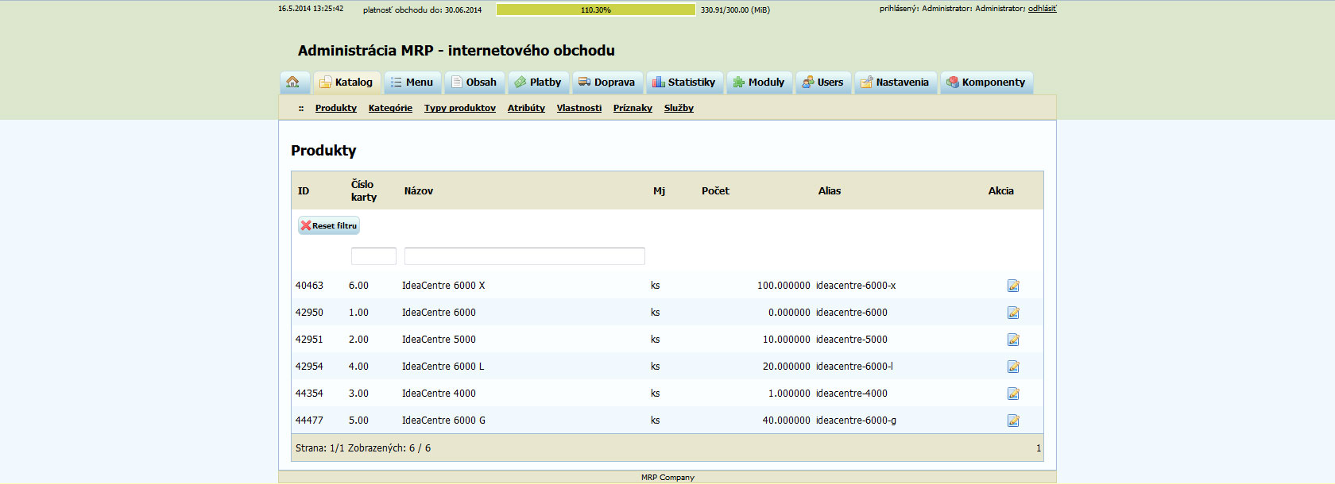Open the Obsah tab
The image size is (1335, 484).
[474, 83]
